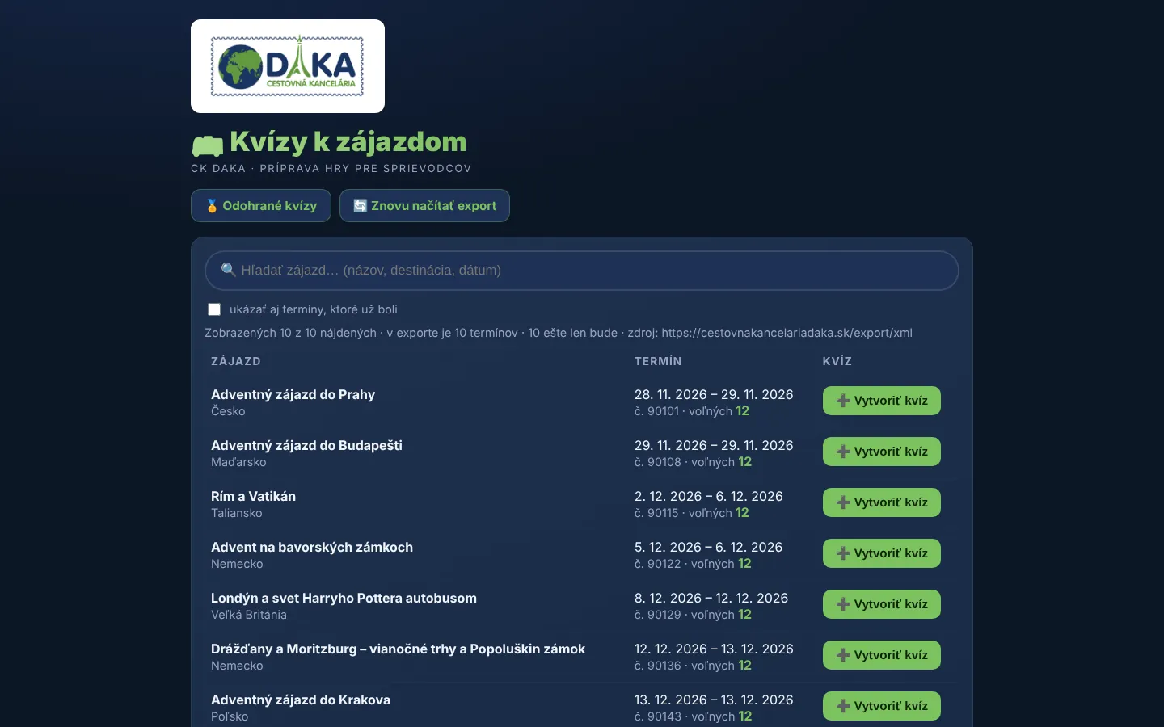Click the KVÍZ column header

837,361
